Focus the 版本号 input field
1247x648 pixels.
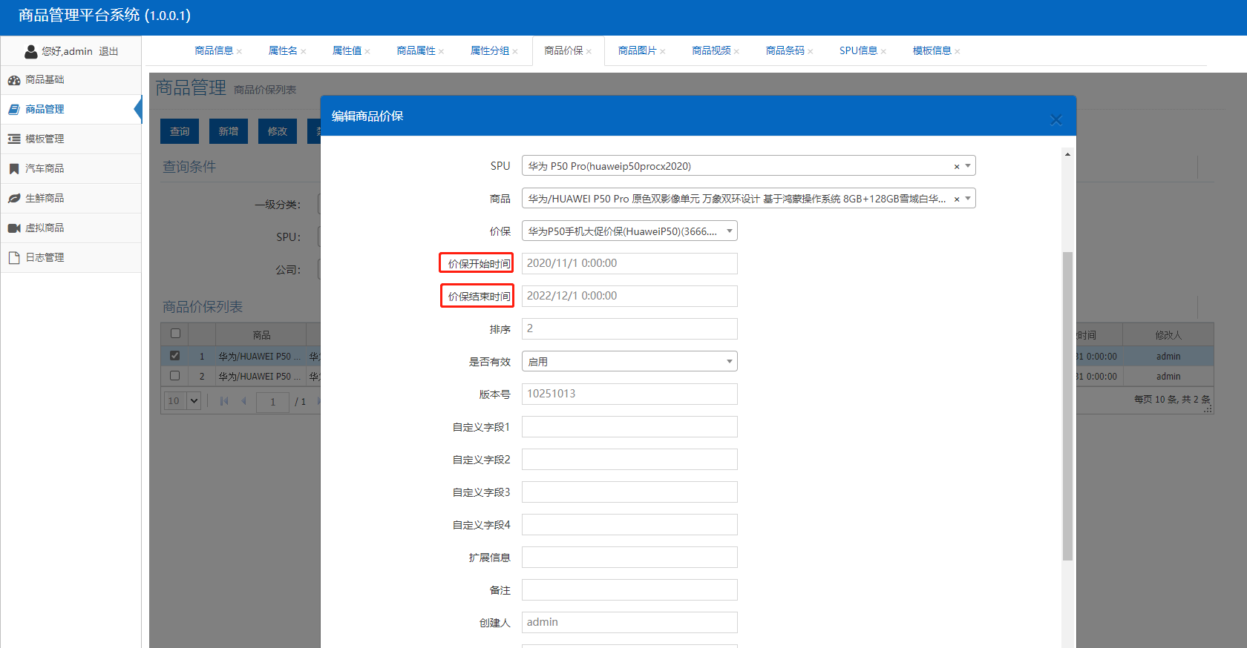[x=629, y=394]
